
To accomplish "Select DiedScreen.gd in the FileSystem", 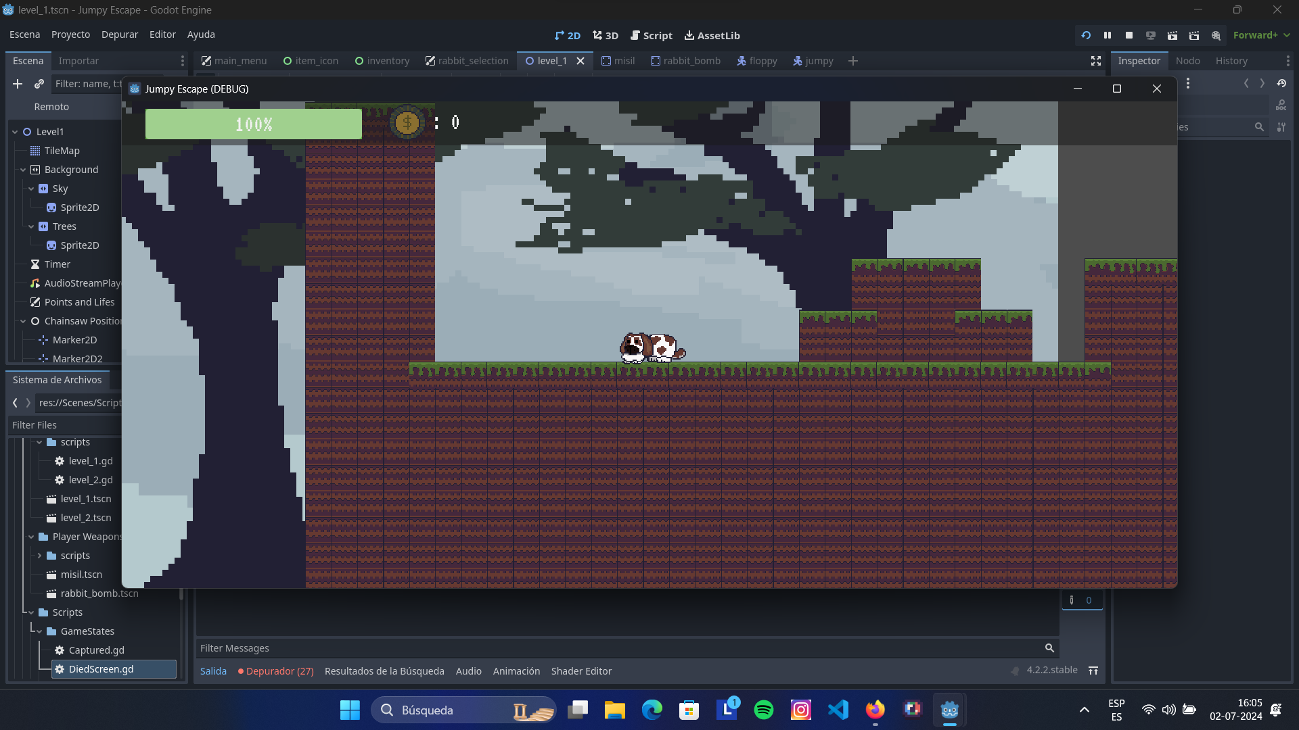I will coord(101,669).
